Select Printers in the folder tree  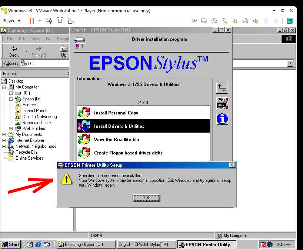[29, 105]
